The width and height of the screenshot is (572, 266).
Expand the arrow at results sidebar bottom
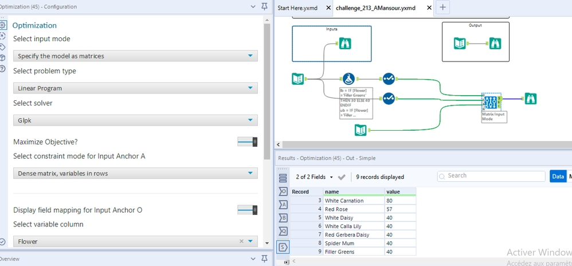285,262
